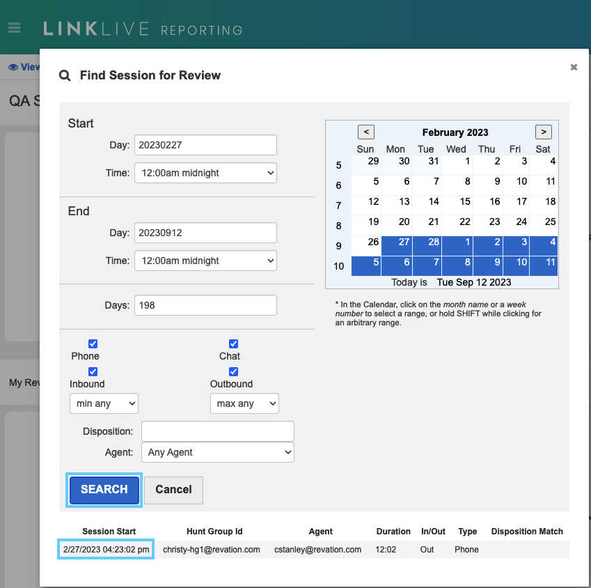The image size is (591, 588).
Task: Expand the Agent dropdown
Action: tap(217, 452)
